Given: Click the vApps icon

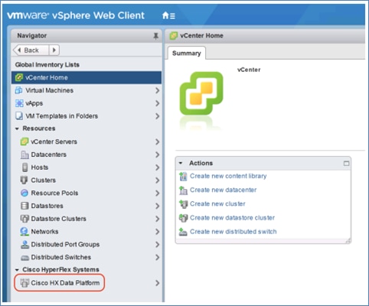Looking at the screenshot, I should tap(19, 103).
